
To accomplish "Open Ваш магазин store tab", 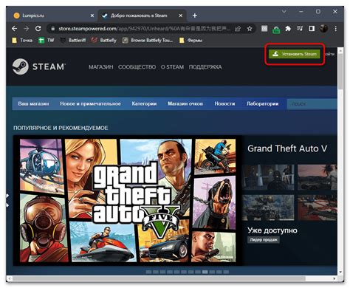I will [33, 104].
